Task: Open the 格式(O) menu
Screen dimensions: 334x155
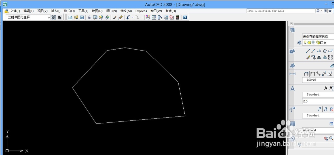Action: click(69, 11)
